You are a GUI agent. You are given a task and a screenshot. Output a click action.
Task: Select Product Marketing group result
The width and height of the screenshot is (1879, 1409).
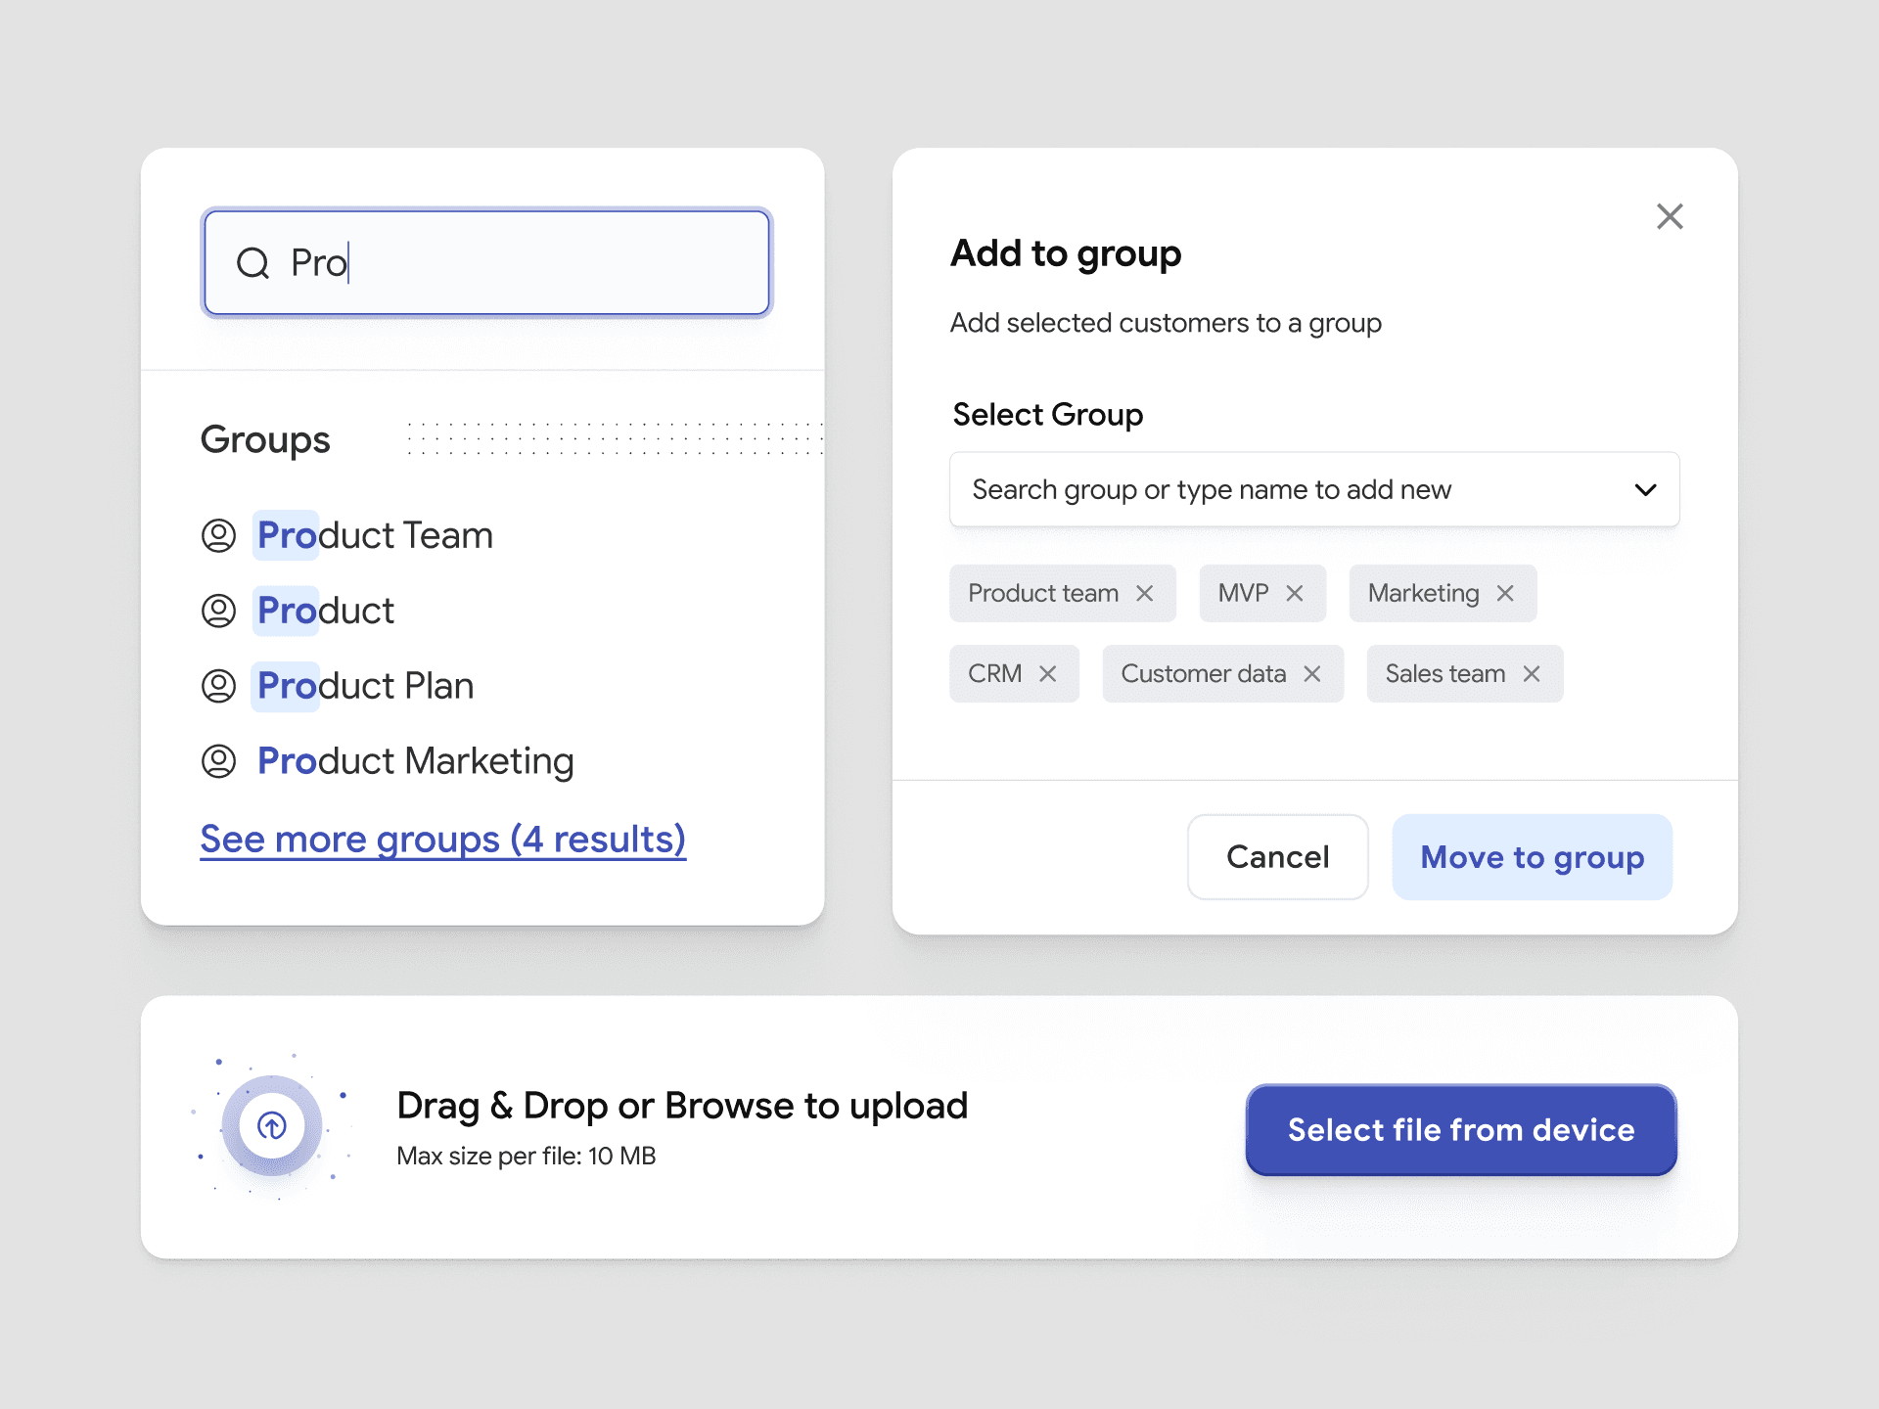415,761
